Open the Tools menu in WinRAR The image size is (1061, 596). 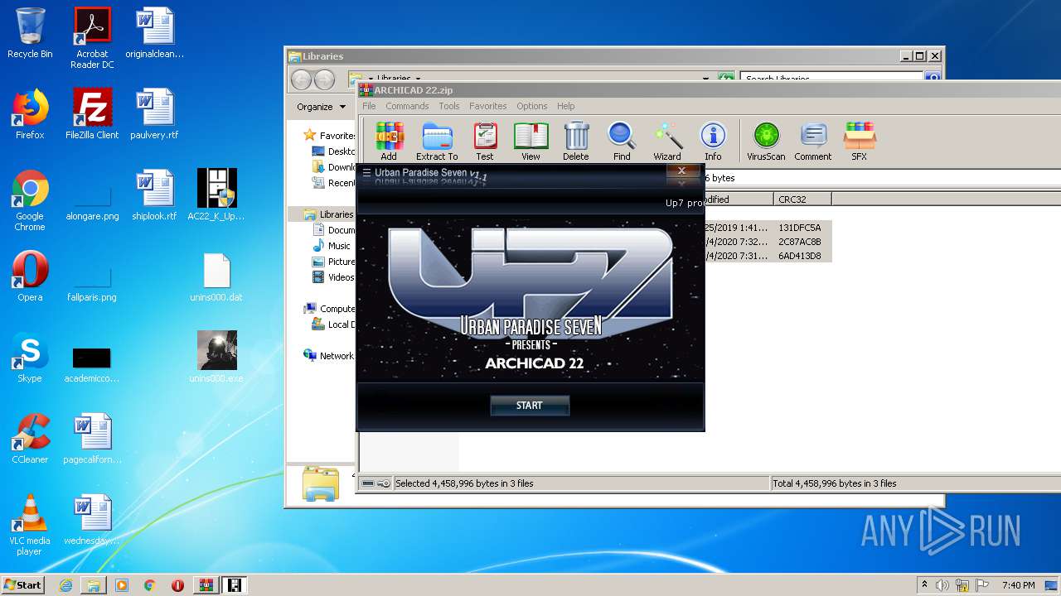pos(449,106)
